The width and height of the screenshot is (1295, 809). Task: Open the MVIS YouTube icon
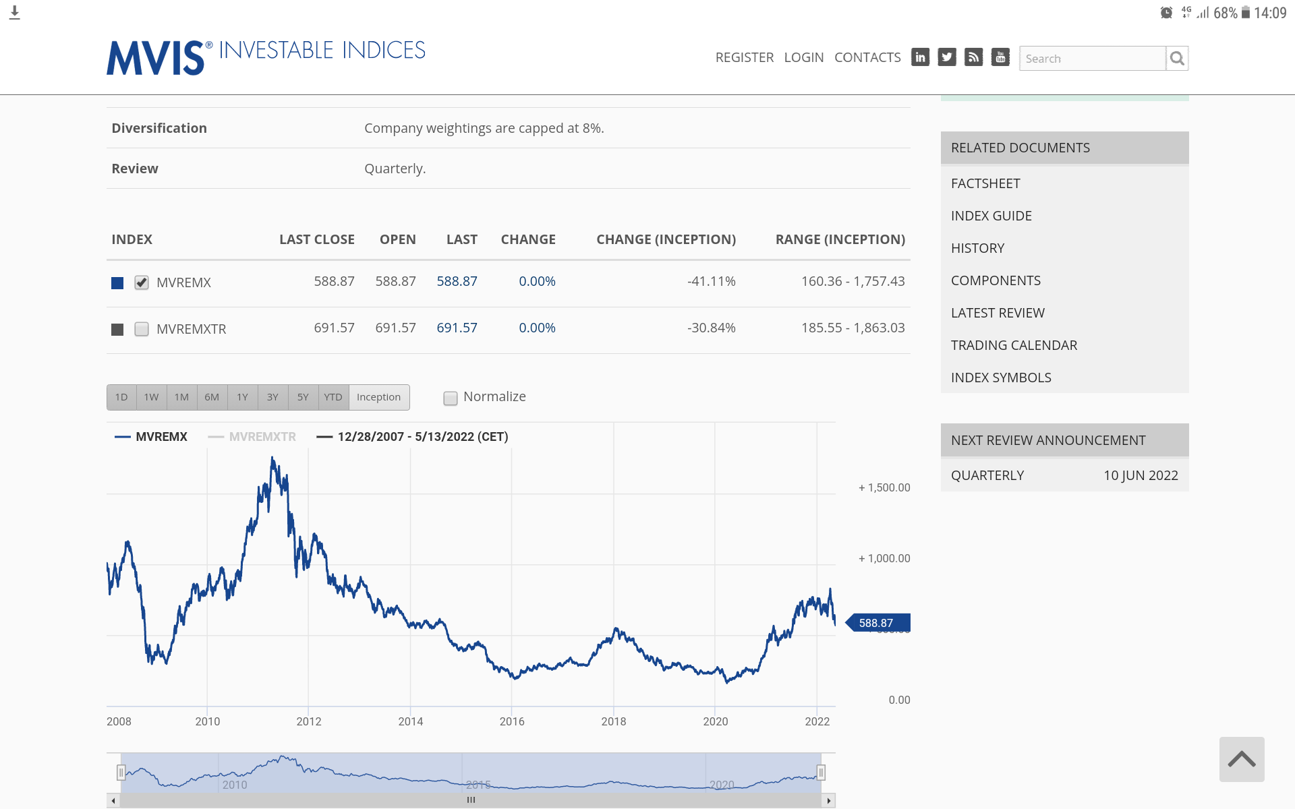(x=1000, y=57)
